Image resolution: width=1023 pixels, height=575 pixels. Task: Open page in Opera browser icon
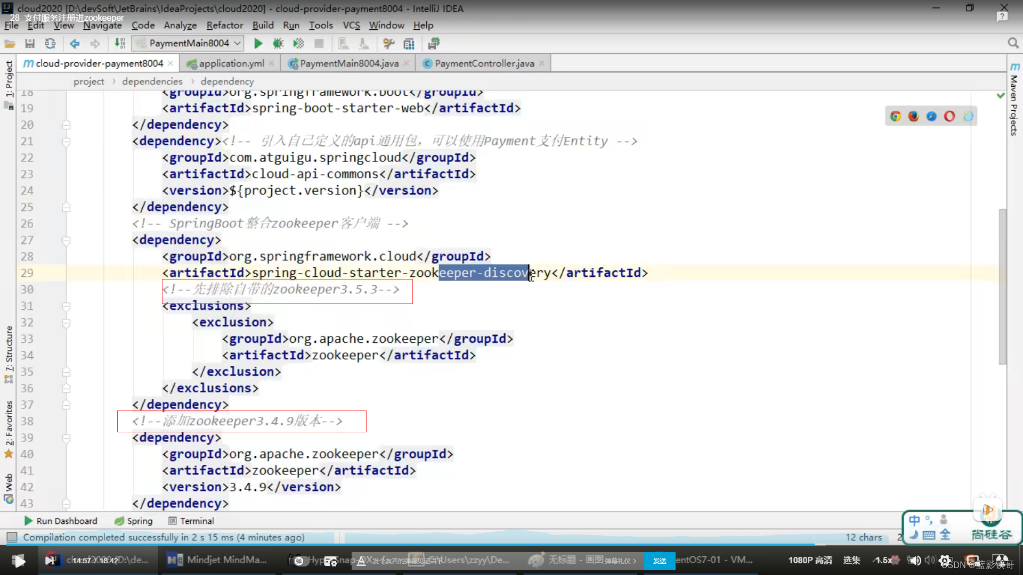coord(949,116)
